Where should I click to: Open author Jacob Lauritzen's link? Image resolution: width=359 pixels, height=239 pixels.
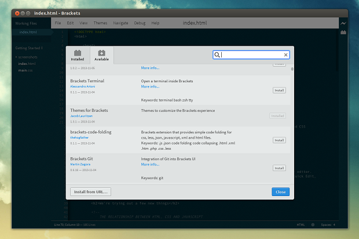[81, 116]
